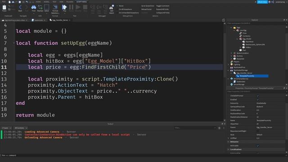Expand the Lighting tree arrow

point(228,64)
